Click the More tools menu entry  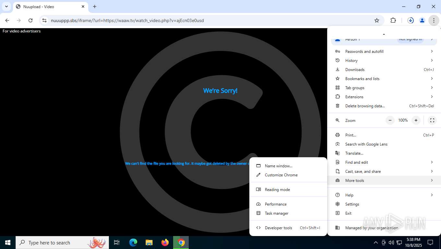[x=384, y=181]
